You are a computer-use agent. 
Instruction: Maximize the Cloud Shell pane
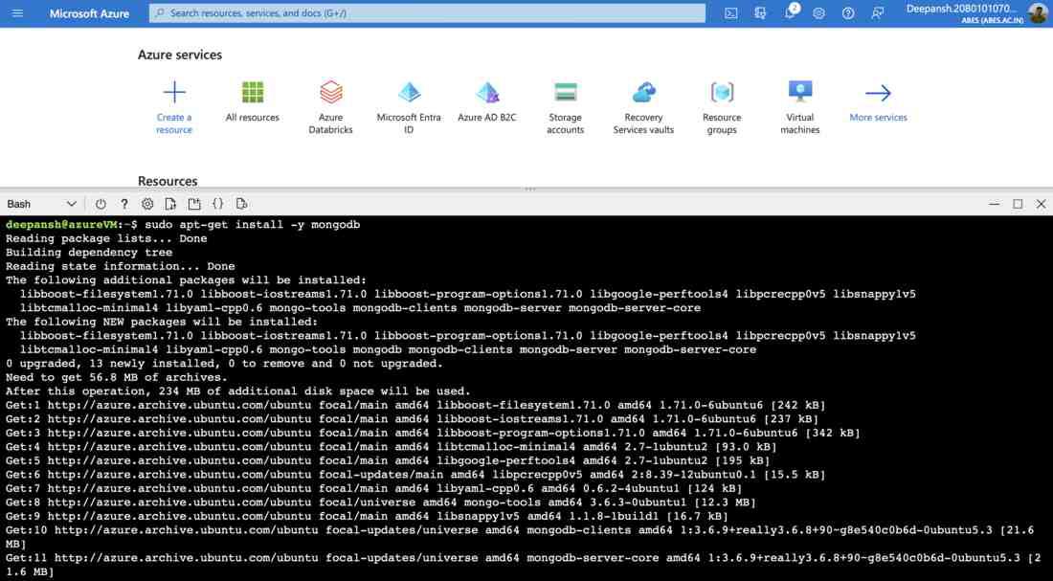pos(1019,204)
